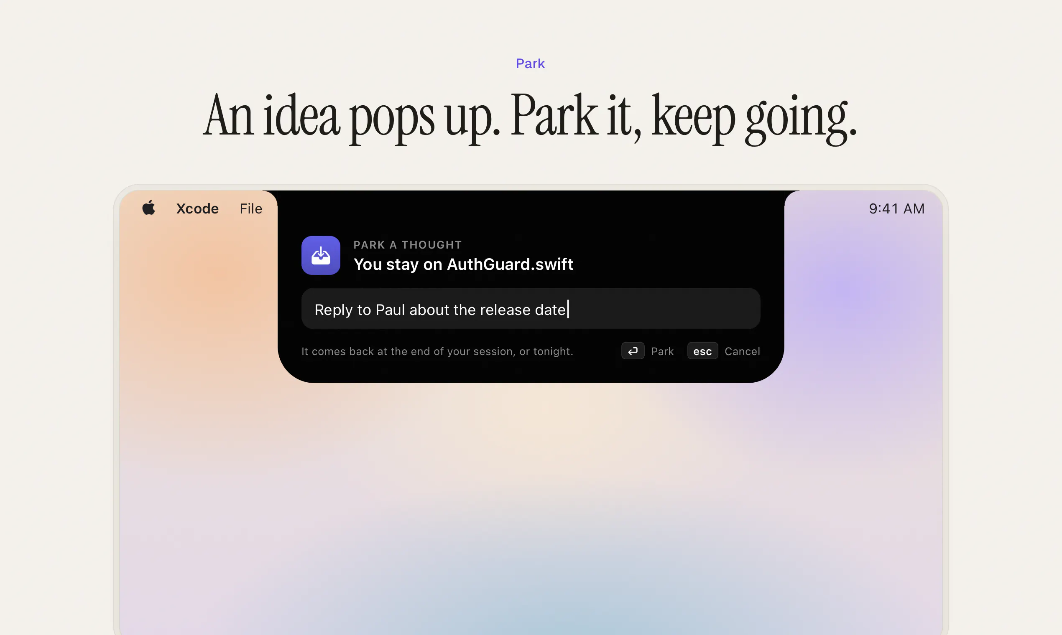
Task: Click the Park link above the headline
Action: [530, 64]
